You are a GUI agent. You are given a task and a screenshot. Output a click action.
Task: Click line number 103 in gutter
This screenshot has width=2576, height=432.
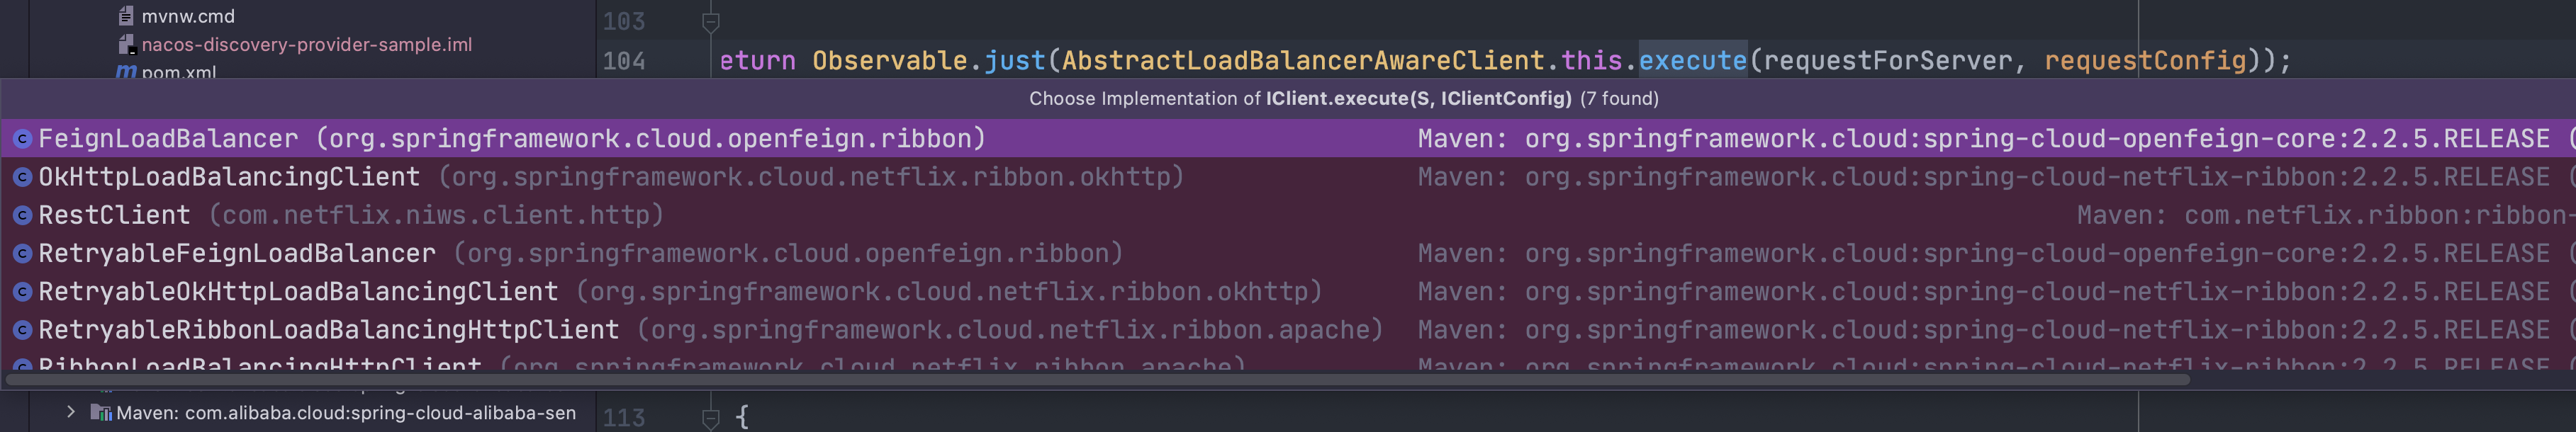624,21
